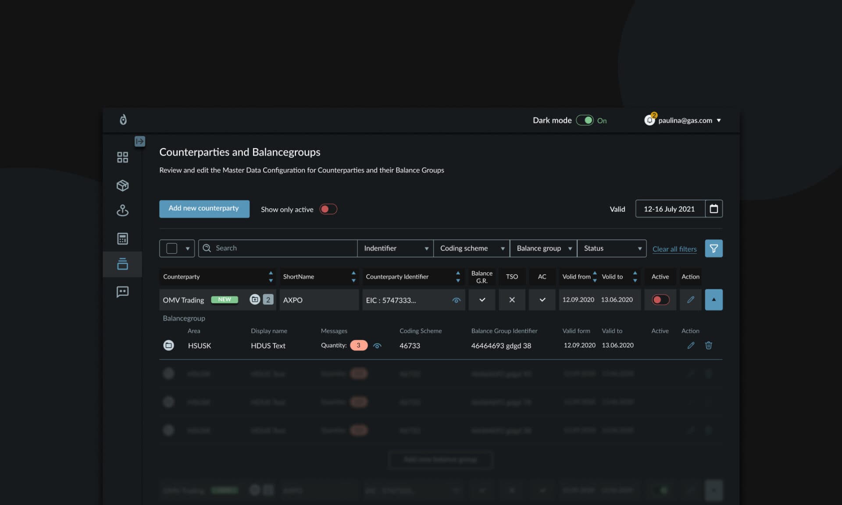The height and width of the screenshot is (505, 842).
Task: Sort by ShortName column
Action: coord(353,277)
